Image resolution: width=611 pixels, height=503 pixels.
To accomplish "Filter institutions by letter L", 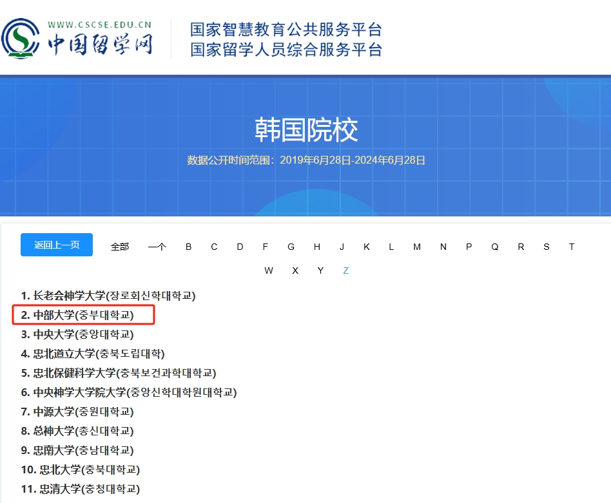I will click(391, 247).
